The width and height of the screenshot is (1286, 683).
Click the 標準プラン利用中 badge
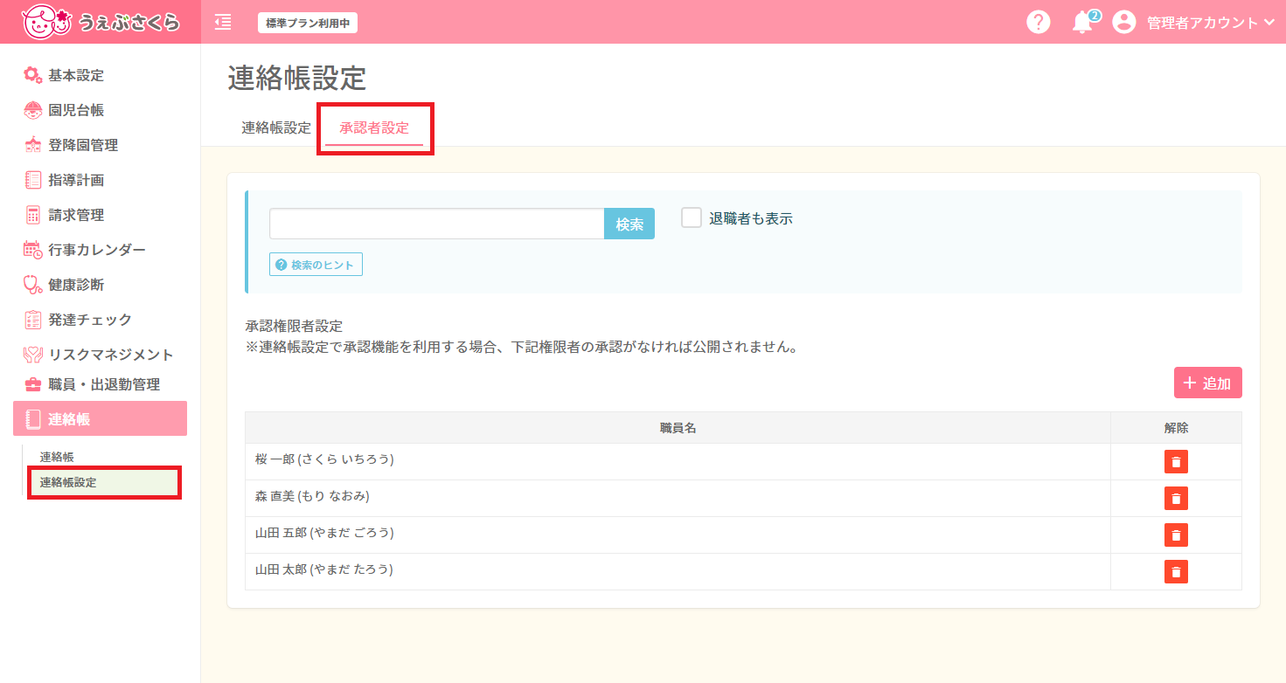[x=308, y=23]
